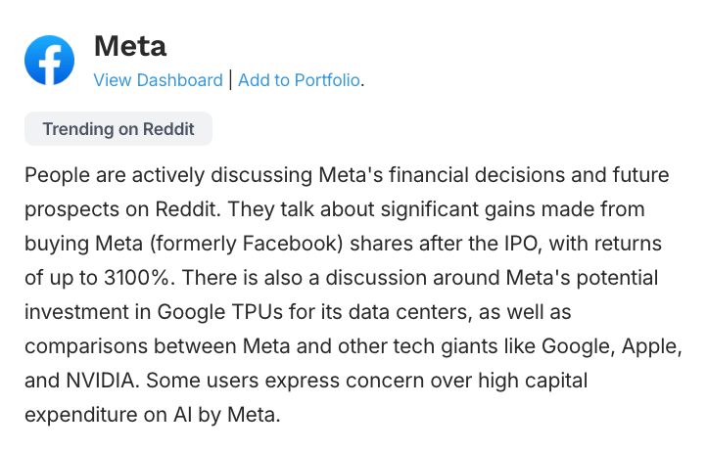Click the Meta company heading
707x452 pixels.
(x=130, y=46)
